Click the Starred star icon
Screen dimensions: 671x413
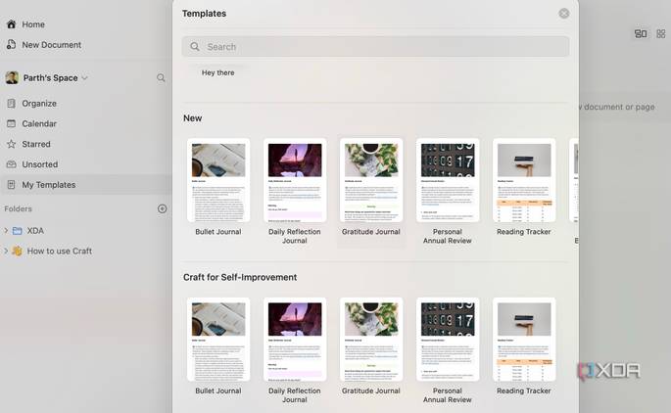point(12,144)
